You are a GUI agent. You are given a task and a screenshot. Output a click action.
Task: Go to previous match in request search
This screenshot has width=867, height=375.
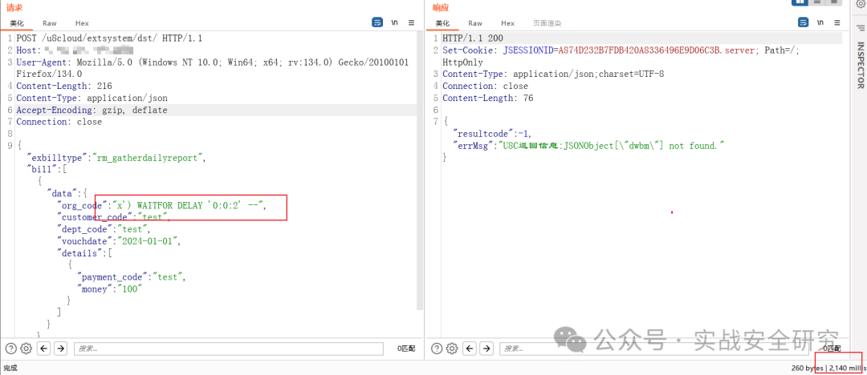coord(43,348)
